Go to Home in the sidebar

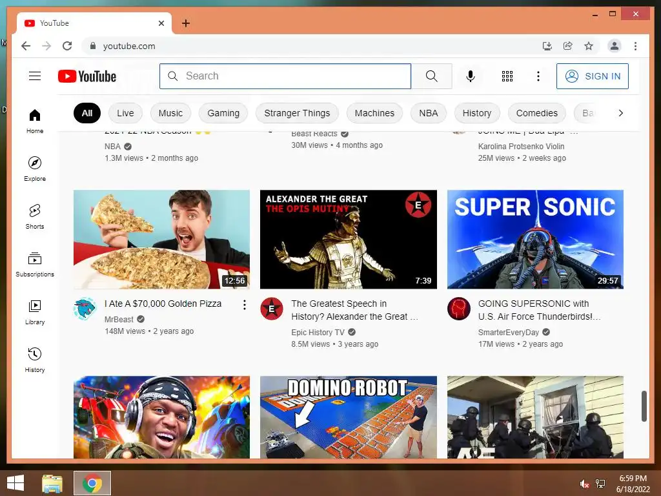[35, 121]
